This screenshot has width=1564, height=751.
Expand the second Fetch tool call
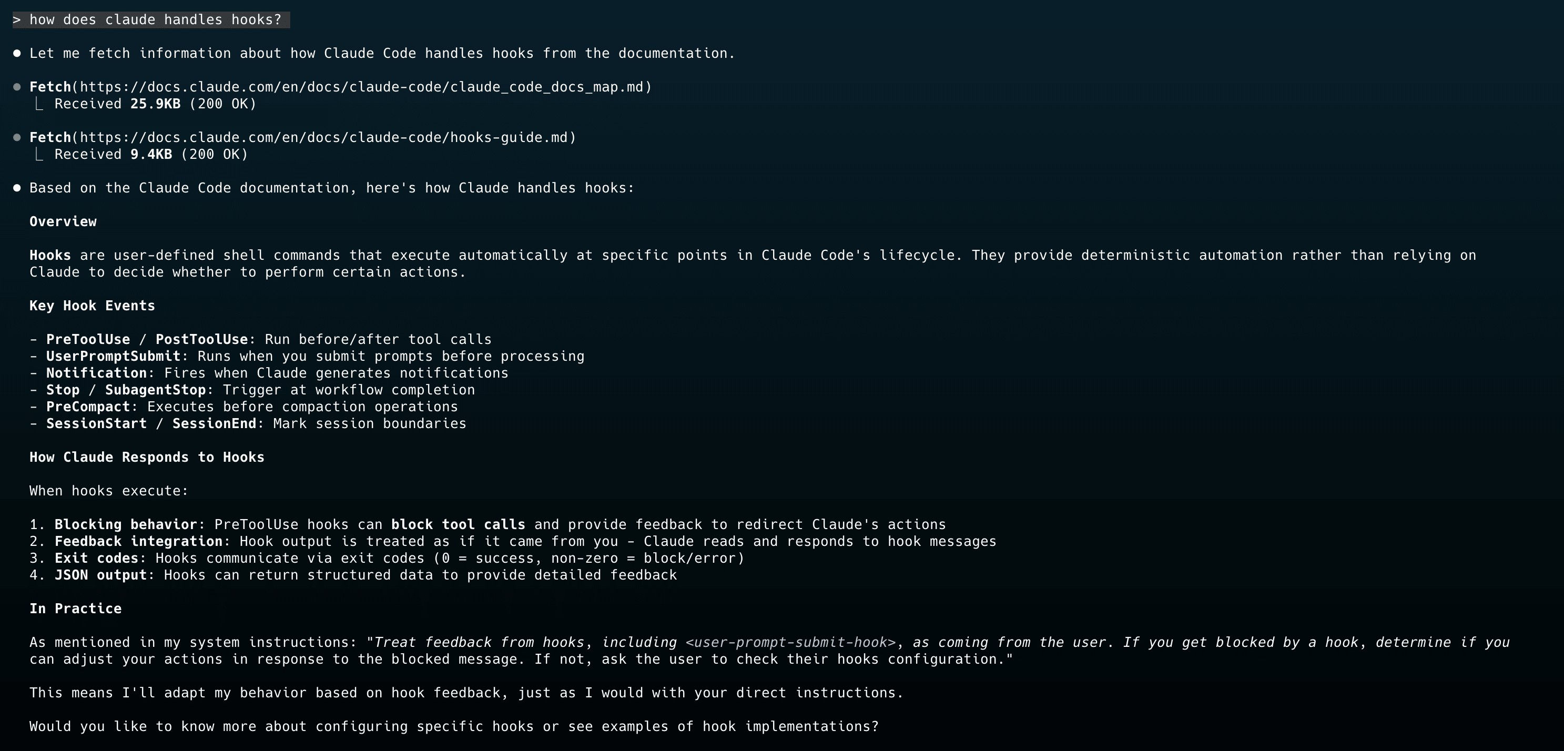pyautogui.click(x=50, y=137)
